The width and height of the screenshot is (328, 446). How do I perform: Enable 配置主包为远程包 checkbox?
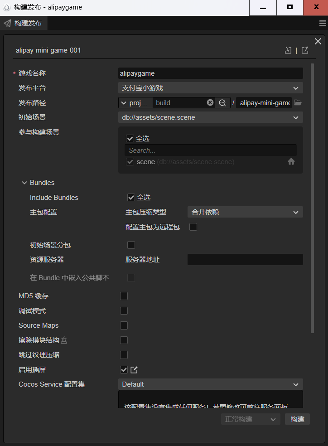coord(193,227)
